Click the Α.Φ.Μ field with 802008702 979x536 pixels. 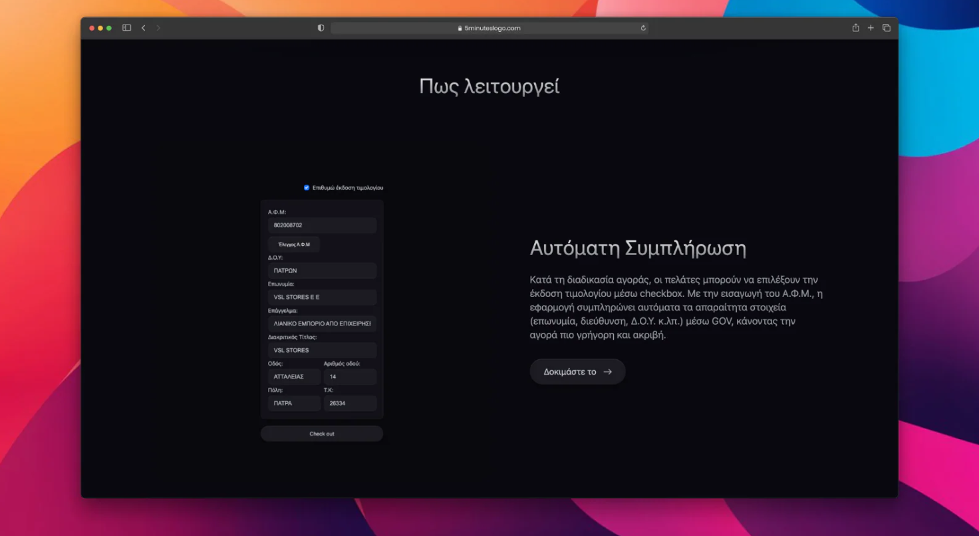click(322, 225)
